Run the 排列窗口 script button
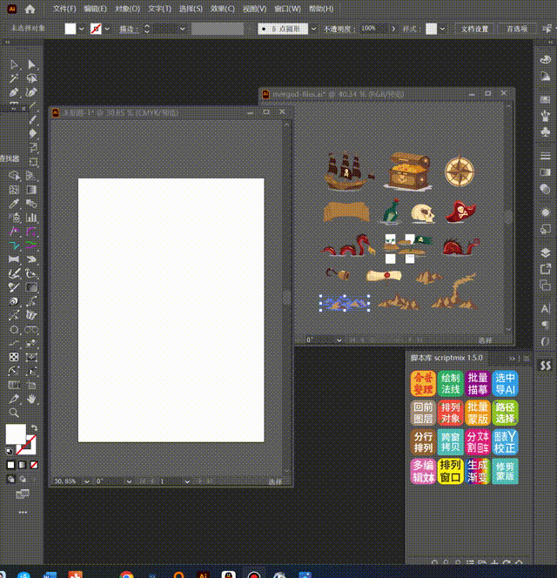The image size is (557, 578). tap(450, 471)
